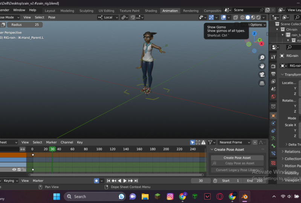The width and height of the screenshot is (301, 203).
Task: Collapse the Transform panel
Action: click(x=283, y=74)
